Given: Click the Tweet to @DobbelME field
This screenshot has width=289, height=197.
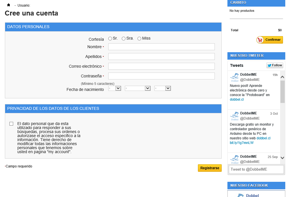Looking at the screenshot, I should click(x=256, y=169).
